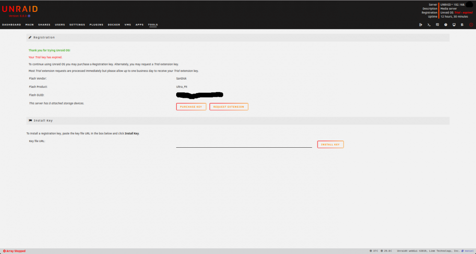Click the version info icon beside 6.8.0
Screen dimensions: 476x254
tap(29, 16)
